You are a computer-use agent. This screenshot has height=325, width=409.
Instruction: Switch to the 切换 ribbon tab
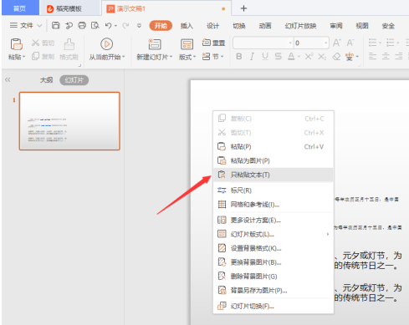tap(239, 26)
